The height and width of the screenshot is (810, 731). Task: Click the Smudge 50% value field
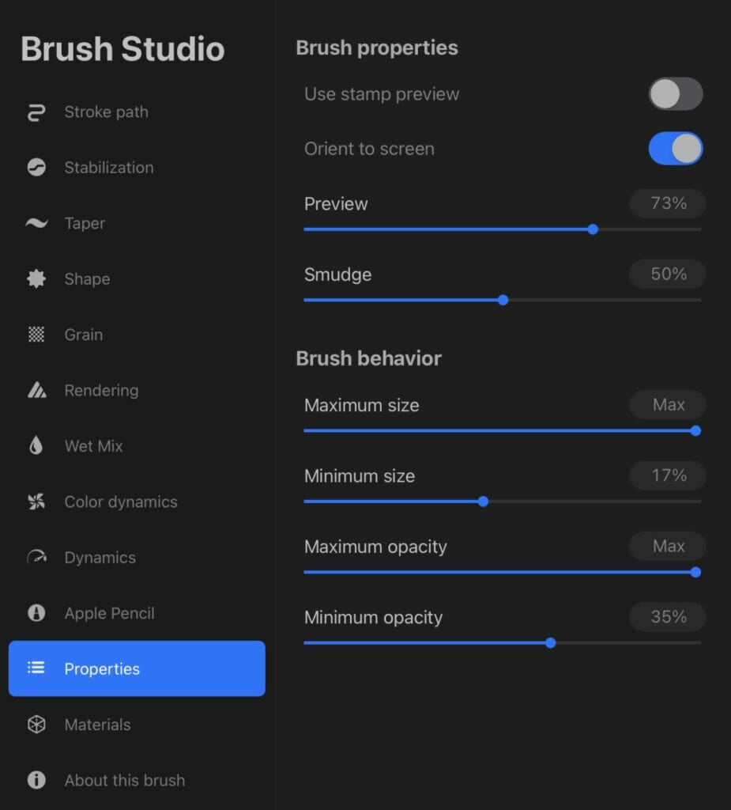click(668, 274)
